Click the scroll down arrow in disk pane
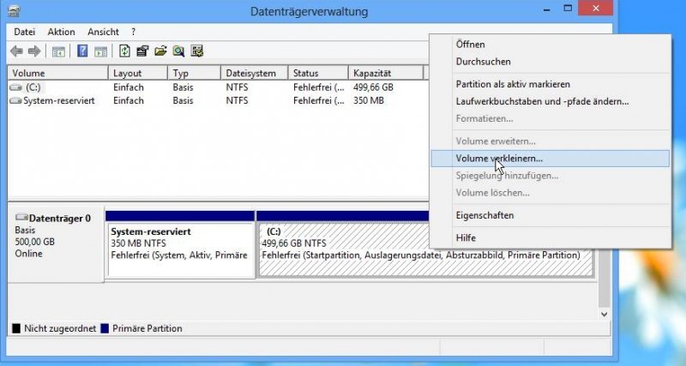This screenshot has width=686, height=366. (605, 314)
